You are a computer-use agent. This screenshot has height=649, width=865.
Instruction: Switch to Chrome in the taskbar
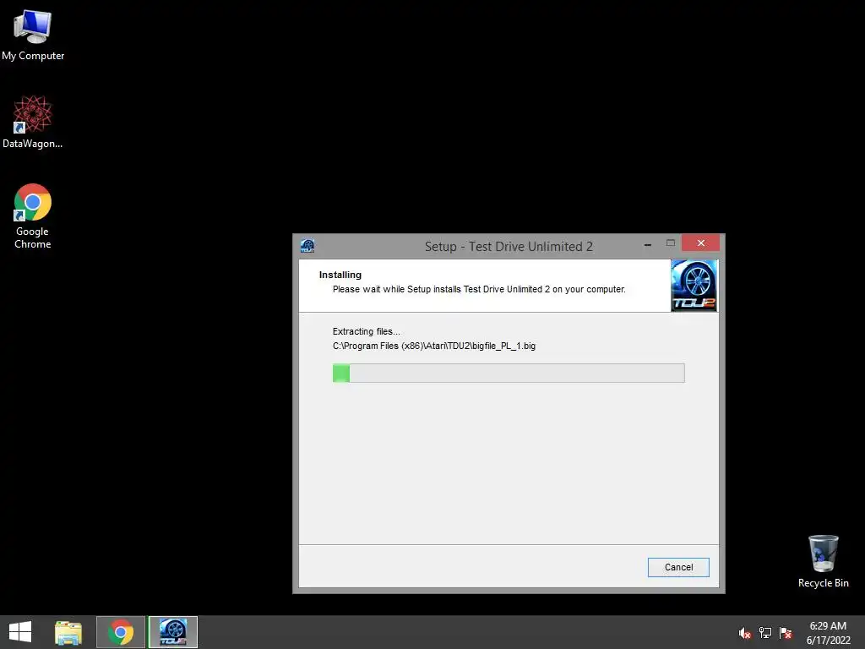121,632
